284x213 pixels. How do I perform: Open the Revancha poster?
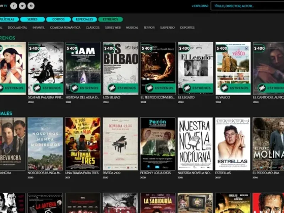(13, 144)
